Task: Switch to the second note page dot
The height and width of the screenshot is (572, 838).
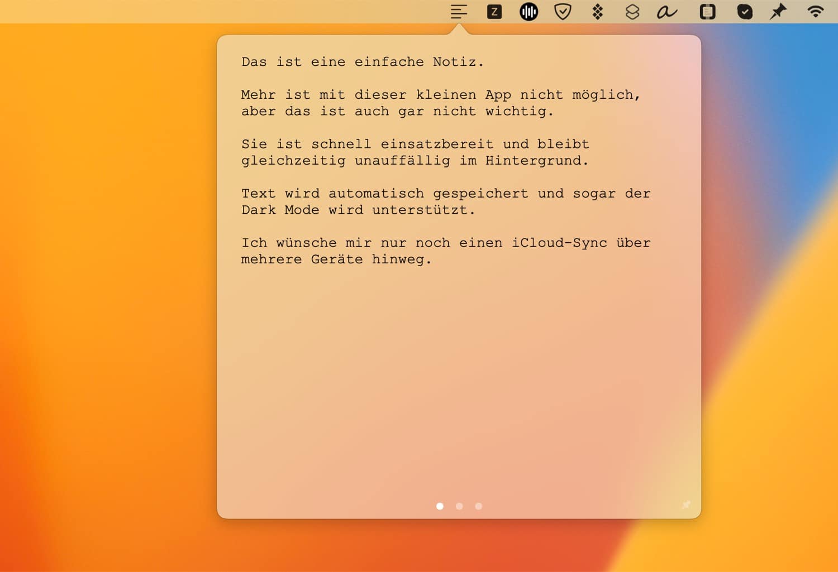Action: pyautogui.click(x=459, y=506)
